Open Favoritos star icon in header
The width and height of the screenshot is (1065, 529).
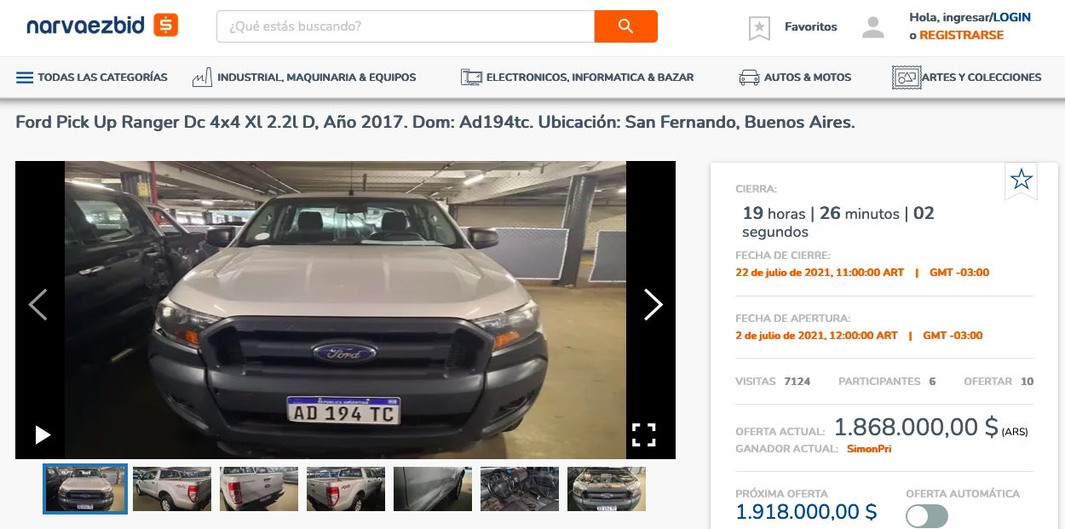point(759,27)
